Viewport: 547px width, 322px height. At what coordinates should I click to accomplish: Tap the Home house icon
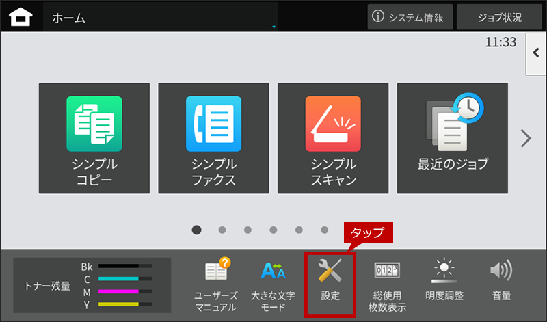point(21,18)
